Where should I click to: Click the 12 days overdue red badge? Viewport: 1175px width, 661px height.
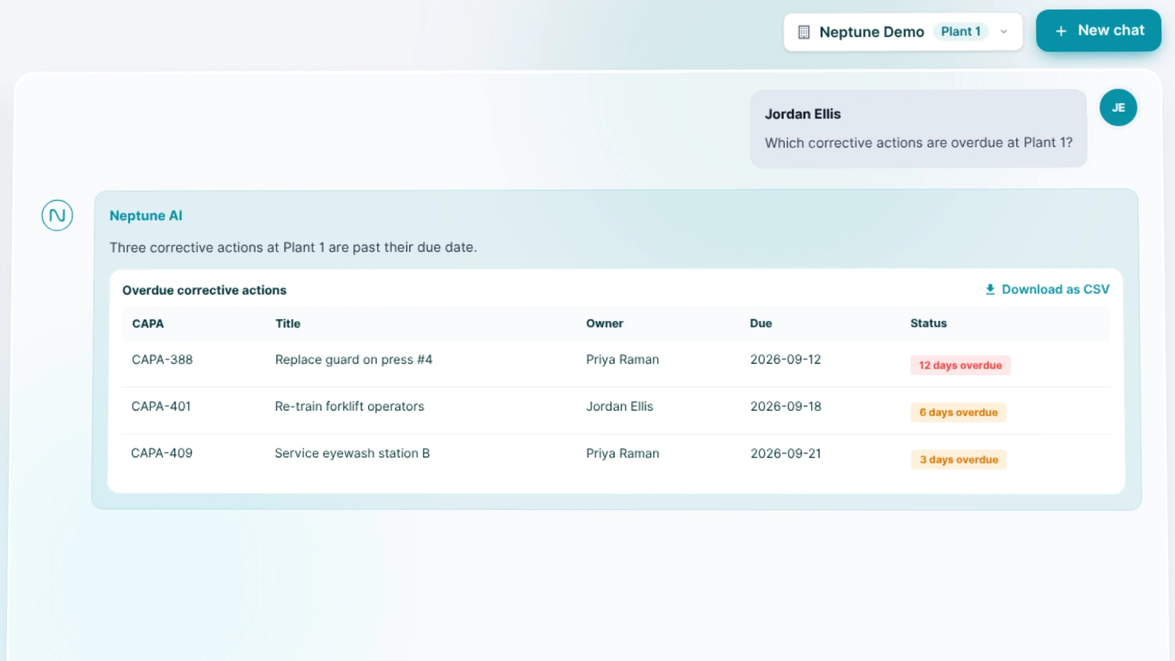960,365
